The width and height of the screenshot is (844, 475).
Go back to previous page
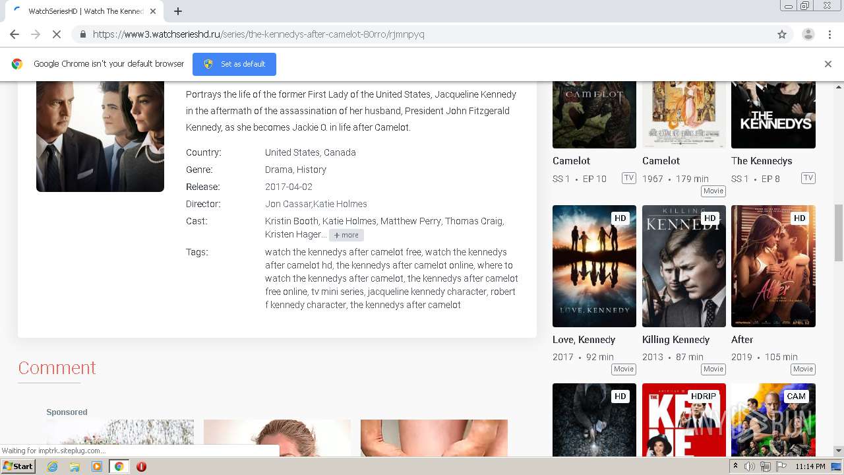[15, 34]
